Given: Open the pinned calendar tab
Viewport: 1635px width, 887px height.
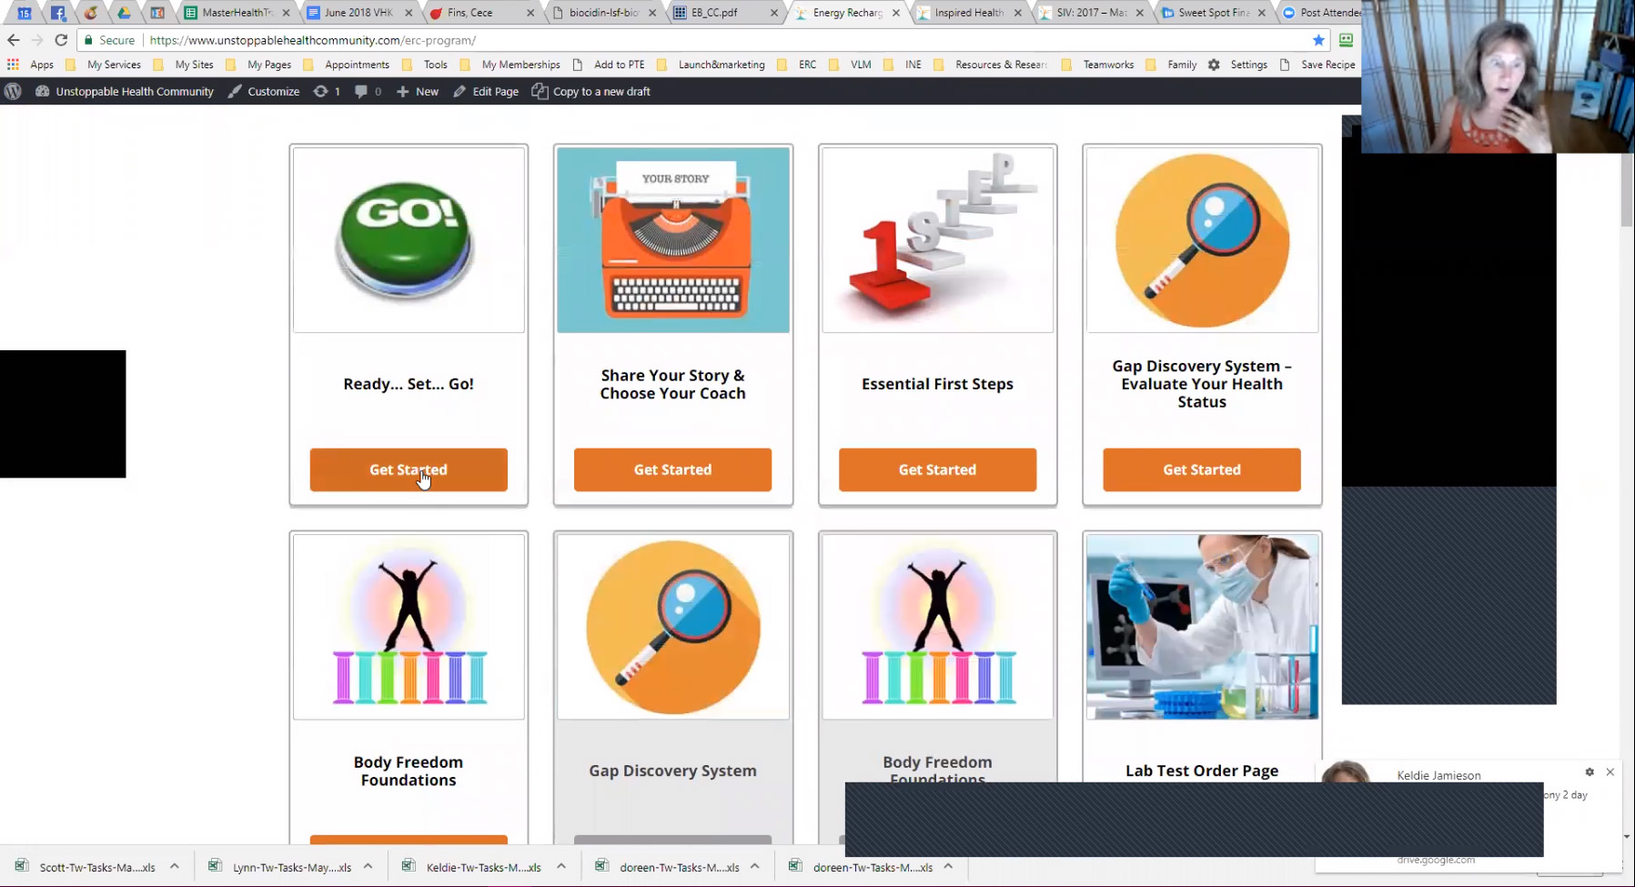Looking at the screenshot, I should click(25, 13).
